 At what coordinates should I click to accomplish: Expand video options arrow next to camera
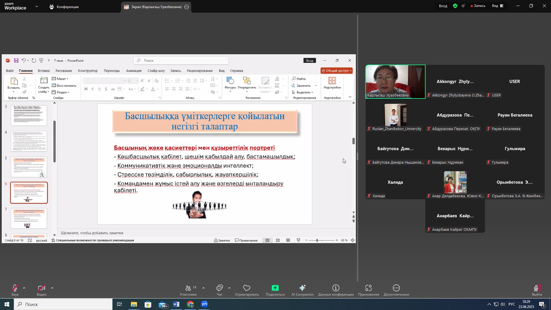point(52,288)
